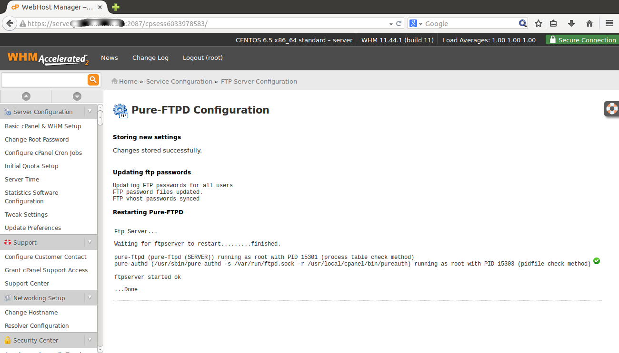Viewport: 619px width, 353px height.
Task: Open Change Hostname
Action: [31, 312]
